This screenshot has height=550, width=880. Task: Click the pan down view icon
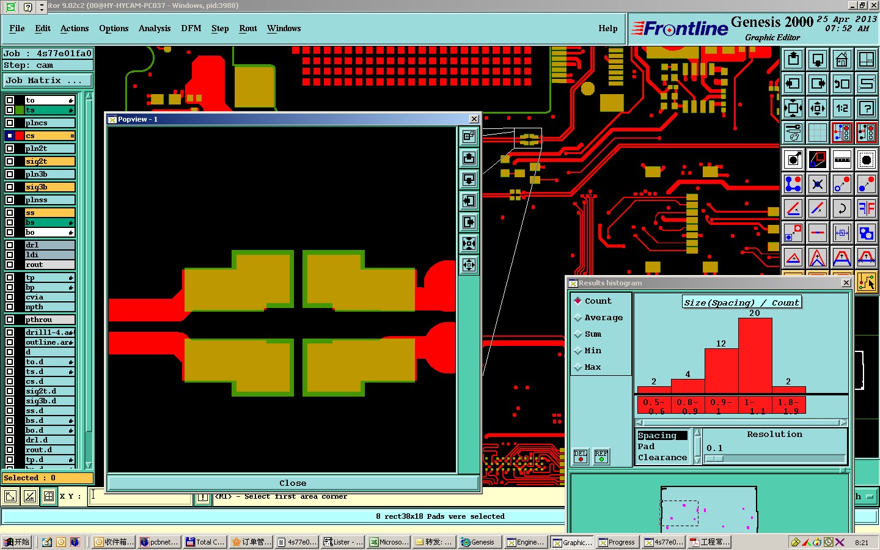point(818,59)
